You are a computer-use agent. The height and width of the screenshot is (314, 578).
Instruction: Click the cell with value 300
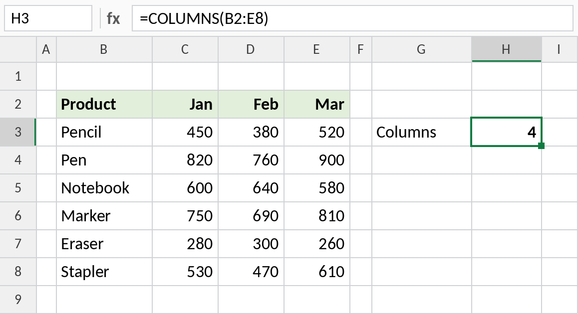[251, 244]
